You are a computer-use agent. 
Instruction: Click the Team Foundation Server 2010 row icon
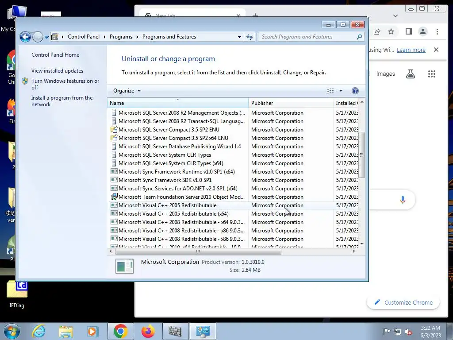pos(114,197)
